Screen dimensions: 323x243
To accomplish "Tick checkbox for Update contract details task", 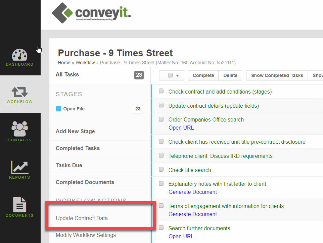I will pos(161,105).
